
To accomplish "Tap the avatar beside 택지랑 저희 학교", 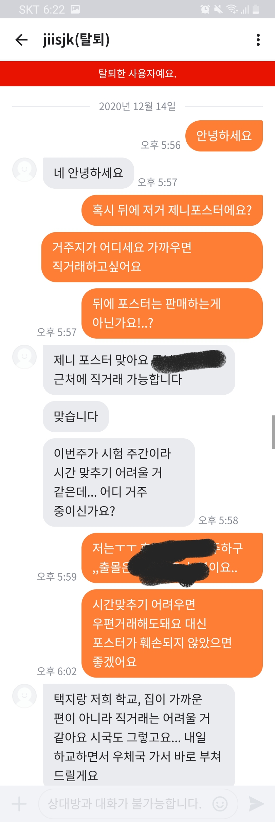I will click(x=24, y=696).
